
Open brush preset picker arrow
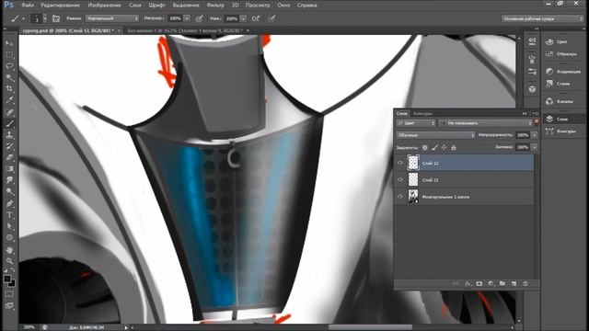click(45, 18)
